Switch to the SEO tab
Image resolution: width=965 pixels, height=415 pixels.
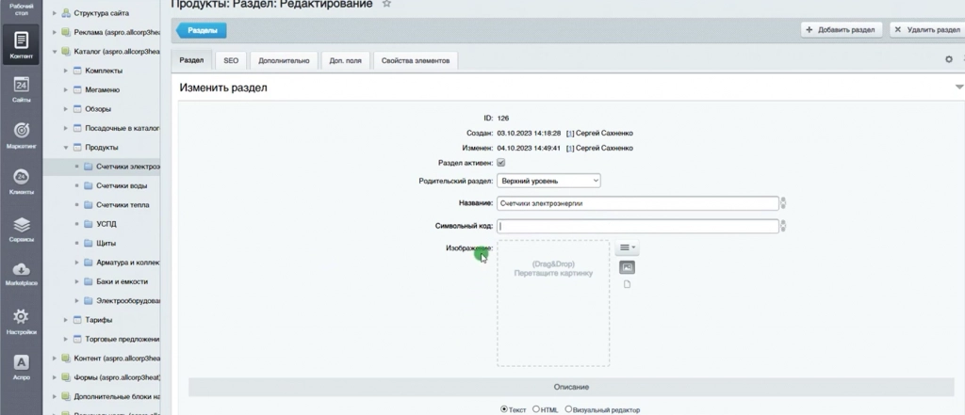tap(231, 60)
